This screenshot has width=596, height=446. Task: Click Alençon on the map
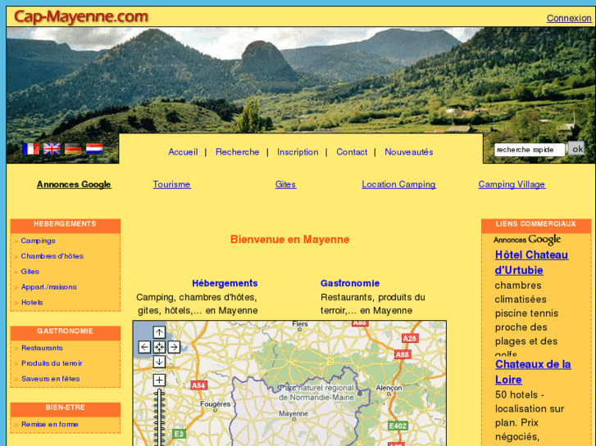coord(389,388)
